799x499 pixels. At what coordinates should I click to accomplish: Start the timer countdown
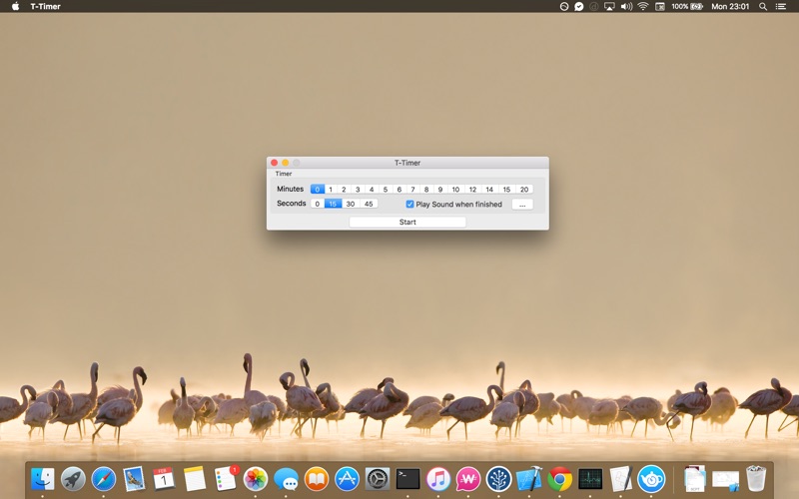point(407,222)
